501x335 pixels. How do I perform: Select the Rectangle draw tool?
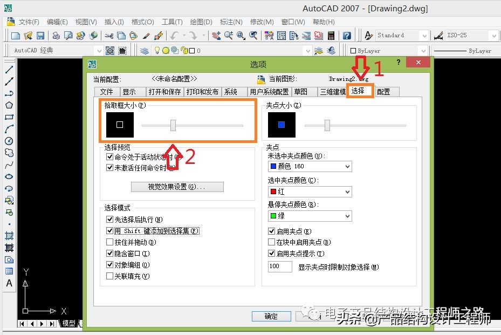pos(9,117)
